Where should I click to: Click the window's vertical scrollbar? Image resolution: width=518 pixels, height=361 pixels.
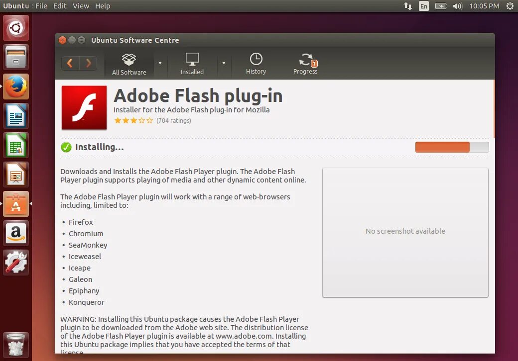click(x=494, y=109)
